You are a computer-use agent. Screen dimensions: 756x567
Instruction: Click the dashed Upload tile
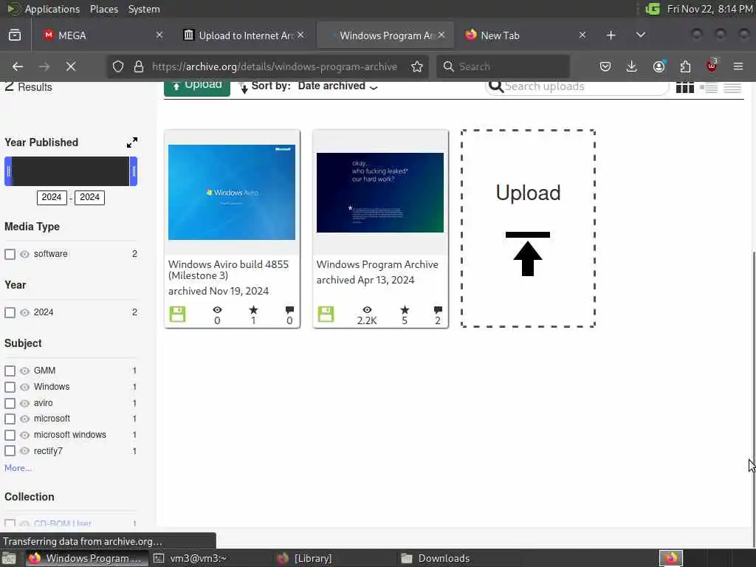(528, 229)
